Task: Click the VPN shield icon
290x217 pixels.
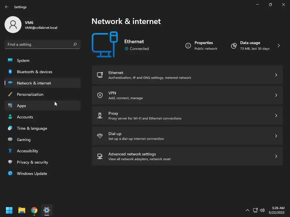Action: 100,95
